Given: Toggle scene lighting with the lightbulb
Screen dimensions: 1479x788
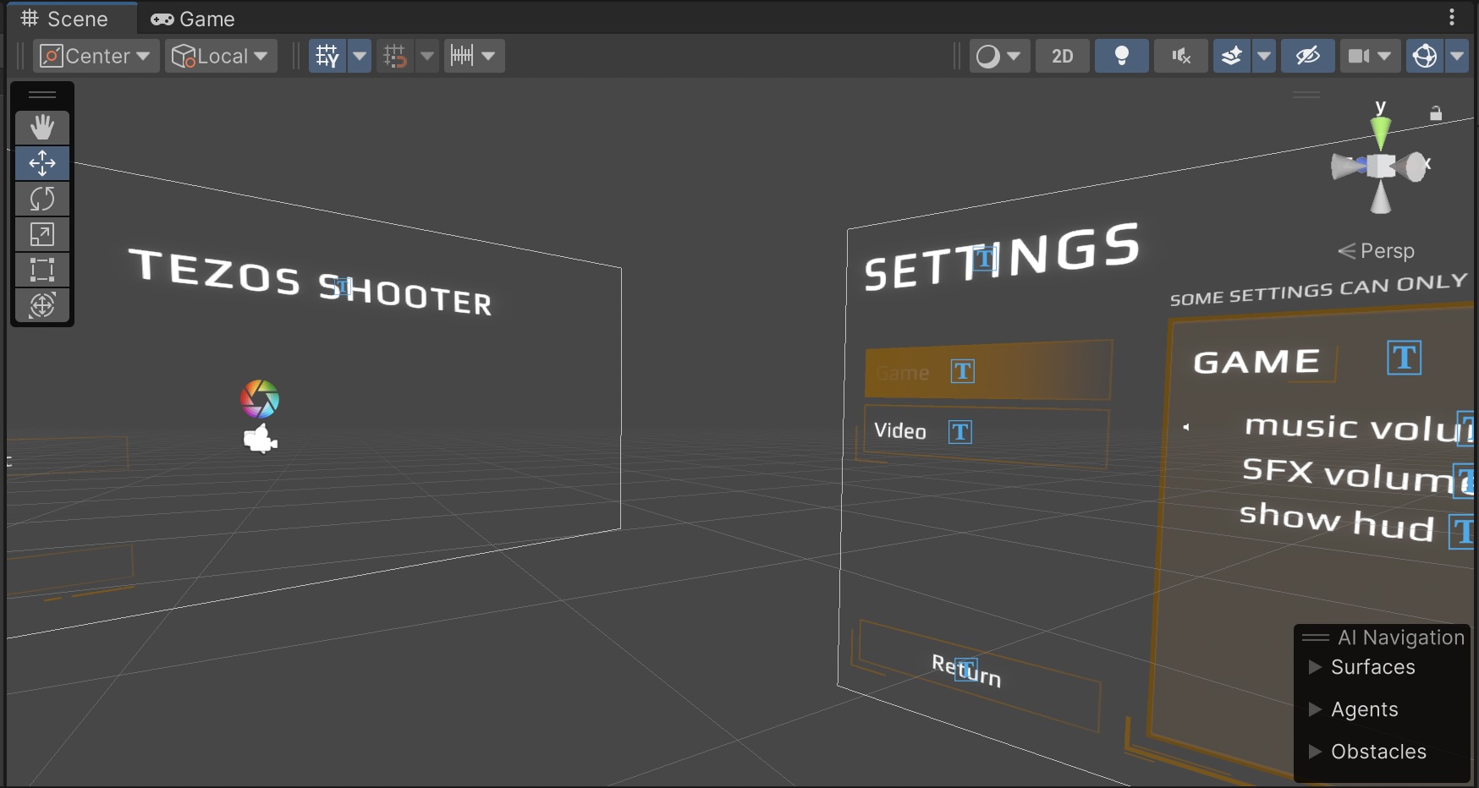Looking at the screenshot, I should click(x=1121, y=56).
